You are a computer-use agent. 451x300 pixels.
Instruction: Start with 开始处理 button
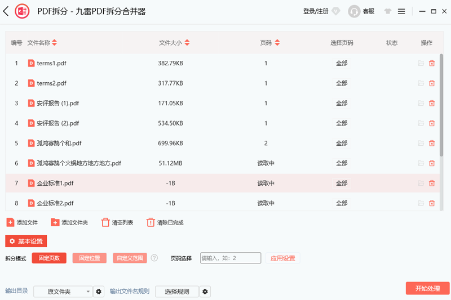click(x=428, y=288)
